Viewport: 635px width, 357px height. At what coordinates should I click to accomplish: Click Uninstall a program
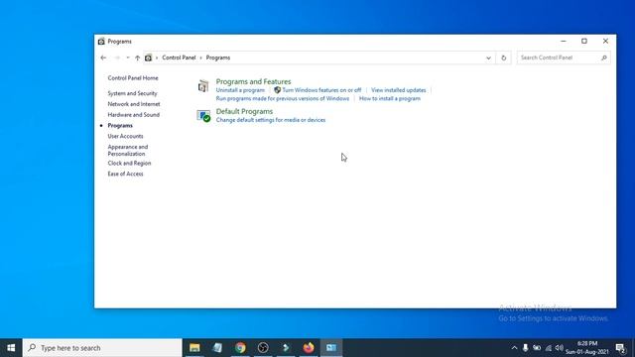tap(240, 90)
